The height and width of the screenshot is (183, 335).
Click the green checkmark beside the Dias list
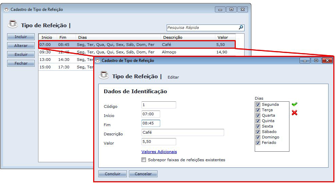click(295, 104)
